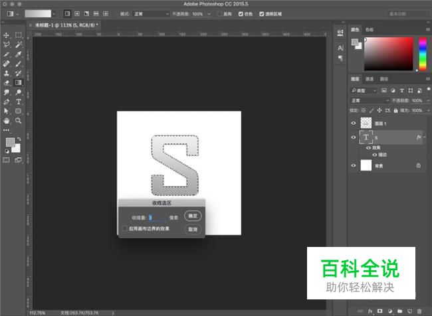Select the Smudge tool
This screenshot has width=432, height=316.
click(6, 92)
